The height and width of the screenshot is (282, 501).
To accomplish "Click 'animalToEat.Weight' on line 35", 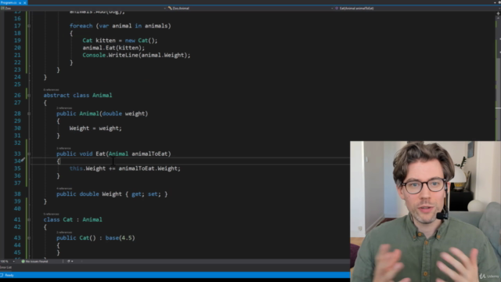I will pos(148,168).
